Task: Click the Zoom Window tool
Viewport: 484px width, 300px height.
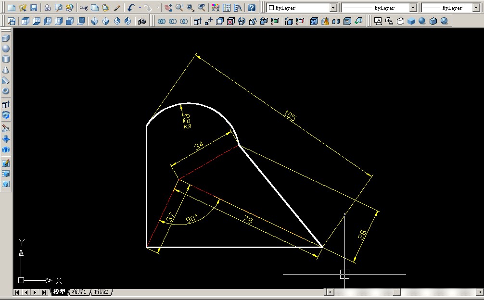Action: [191, 8]
